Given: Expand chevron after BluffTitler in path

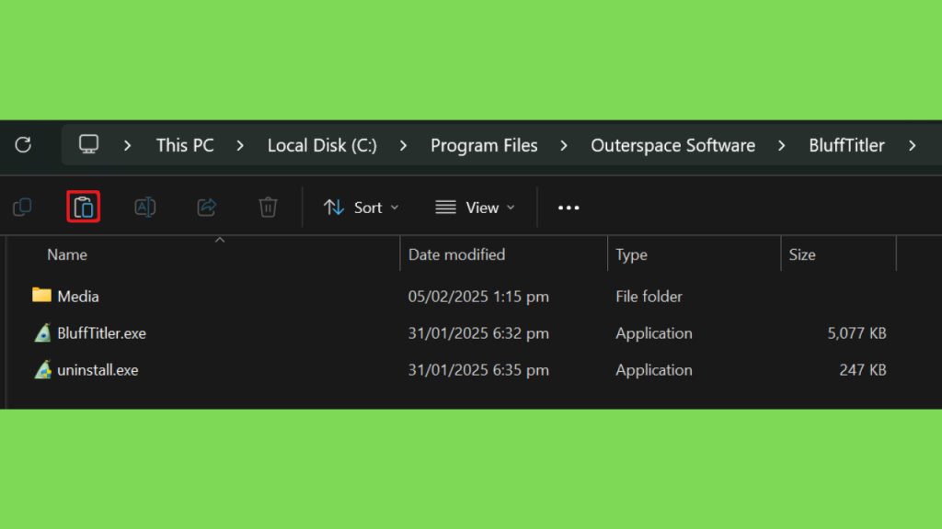Looking at the screenshot, I should click(x=912, y=145).
